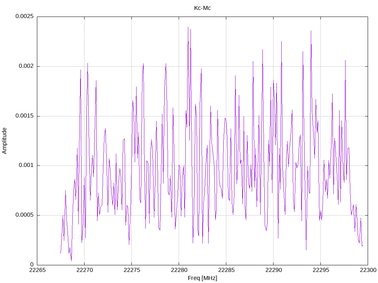Click the tallest spectrum peak near 22281 MHz
378x283 pixels.
click(x=188, y=27)
